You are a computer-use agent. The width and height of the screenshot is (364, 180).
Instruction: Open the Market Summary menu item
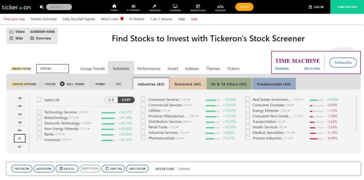(43, 19)
